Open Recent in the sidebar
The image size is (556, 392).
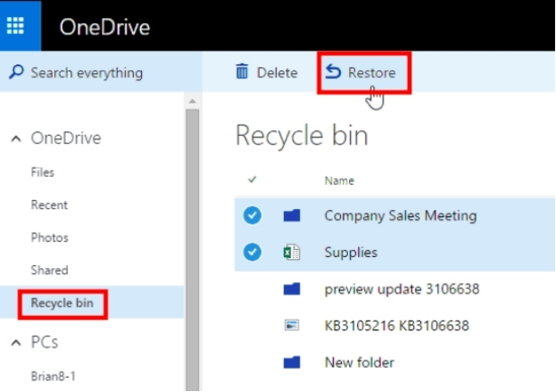(x=49, y=205)
